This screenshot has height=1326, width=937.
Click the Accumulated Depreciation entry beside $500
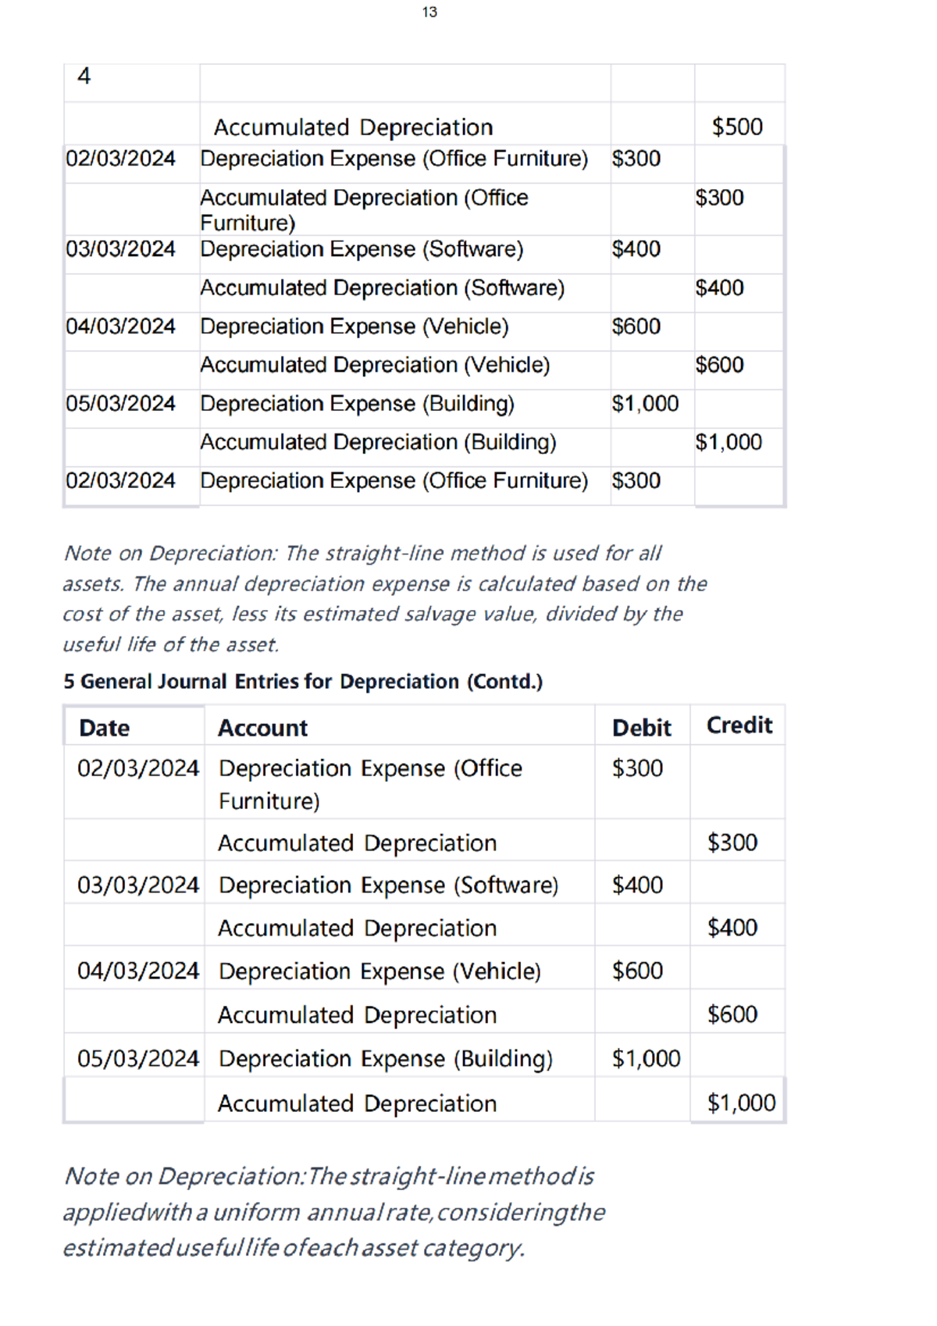point(353,127)
